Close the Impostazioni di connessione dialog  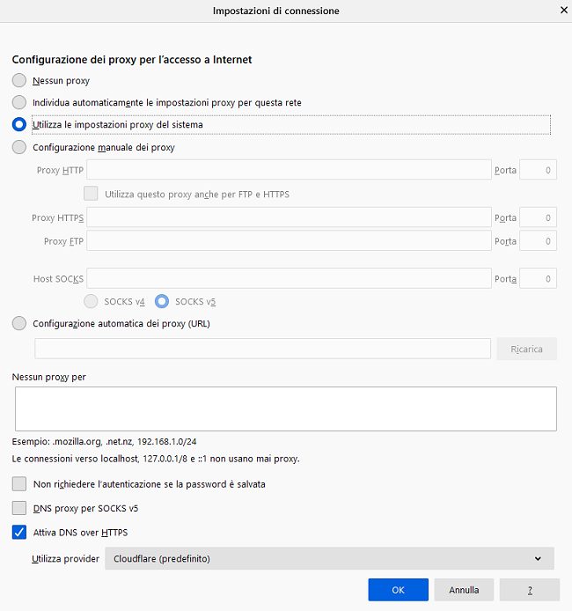point(562,11)
